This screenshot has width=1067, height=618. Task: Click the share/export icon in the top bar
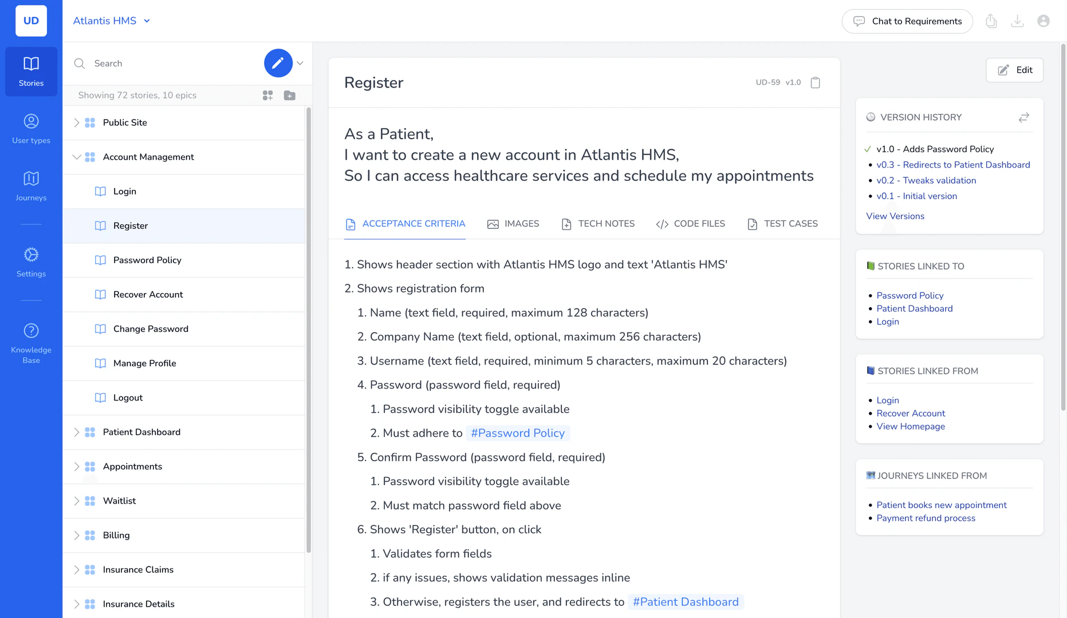(991, 21)
